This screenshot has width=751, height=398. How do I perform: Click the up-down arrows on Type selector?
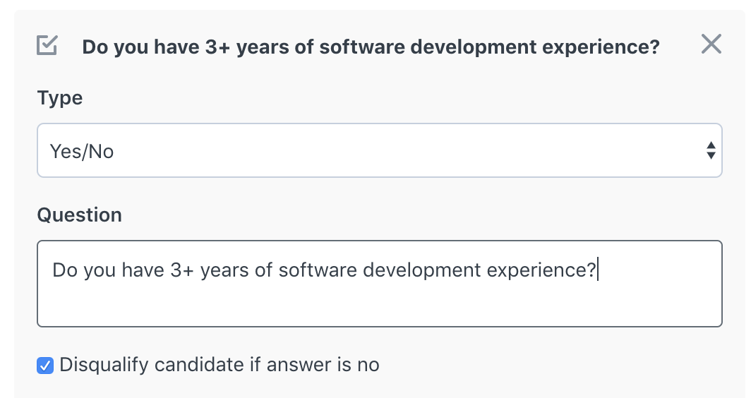[711, 150]
